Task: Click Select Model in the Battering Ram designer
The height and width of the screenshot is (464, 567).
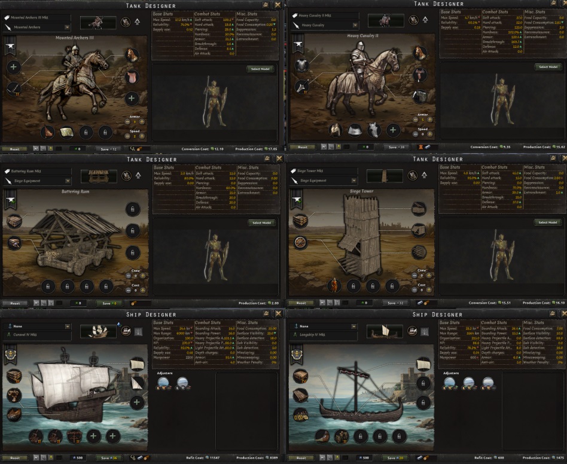Action: coord(262,222)
